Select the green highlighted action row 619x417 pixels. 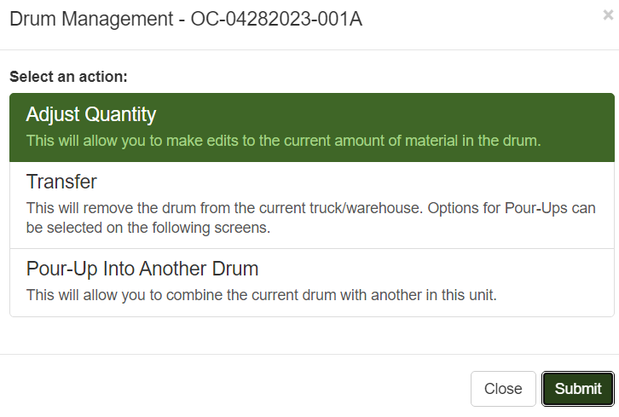tap(311, 127)
